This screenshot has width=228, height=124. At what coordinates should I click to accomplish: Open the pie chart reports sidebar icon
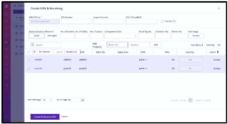[6, 50]
